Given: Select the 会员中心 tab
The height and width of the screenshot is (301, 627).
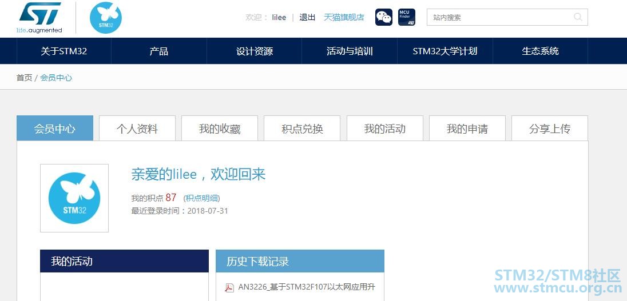Looking at the screenshot, I should [55, 129].
